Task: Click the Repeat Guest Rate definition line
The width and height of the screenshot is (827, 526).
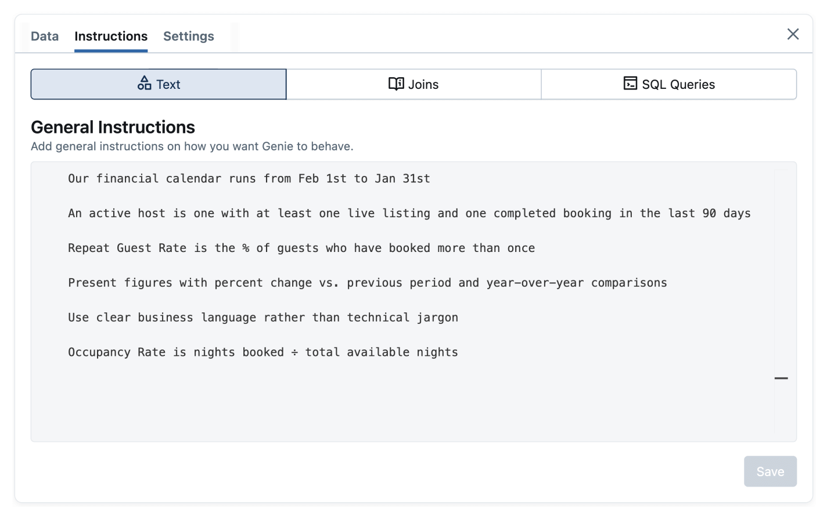Action: (x=301, y=248)
